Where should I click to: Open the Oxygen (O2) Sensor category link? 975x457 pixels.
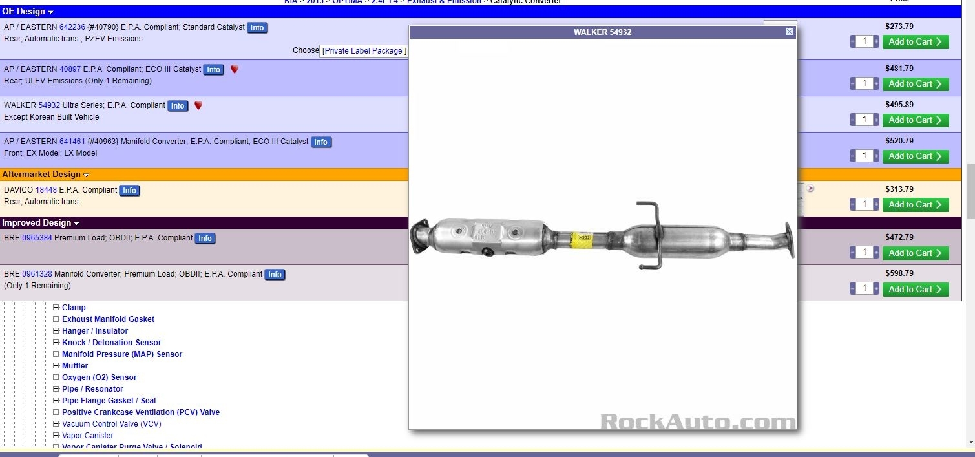click(100, 377)
